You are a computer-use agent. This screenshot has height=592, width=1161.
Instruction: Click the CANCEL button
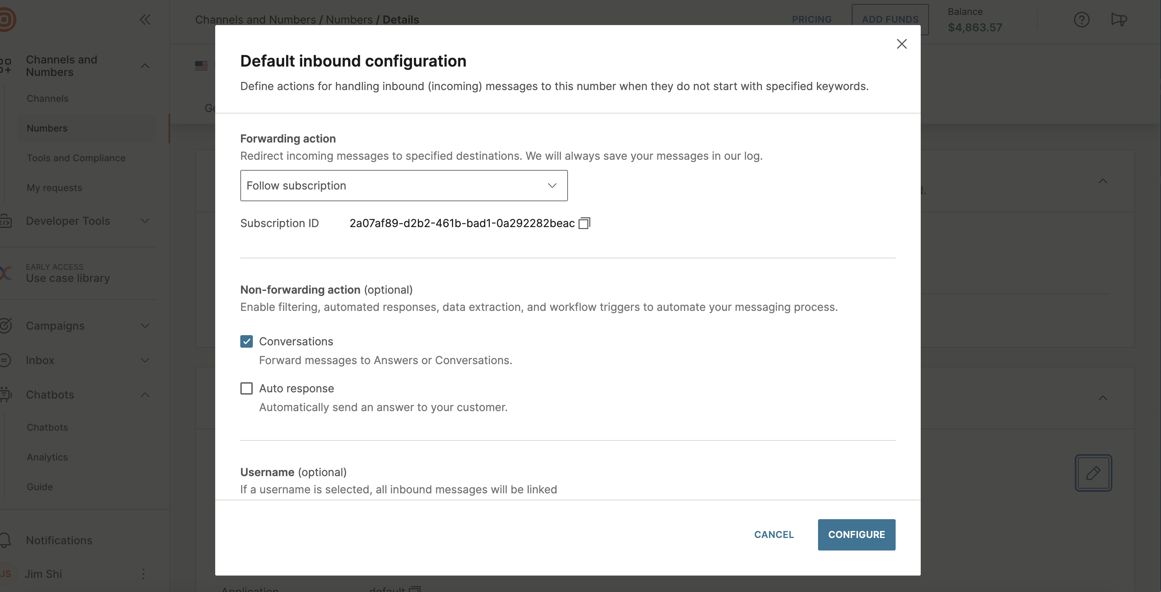click(x=773, y=534)
